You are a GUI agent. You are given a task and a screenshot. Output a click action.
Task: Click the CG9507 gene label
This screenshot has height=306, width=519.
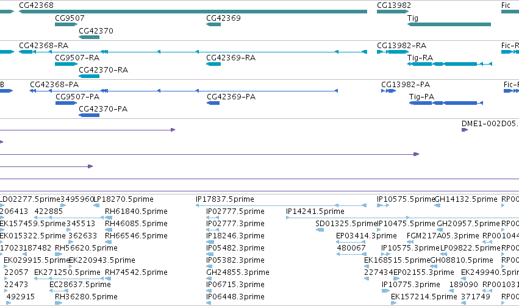pos(70,18)
